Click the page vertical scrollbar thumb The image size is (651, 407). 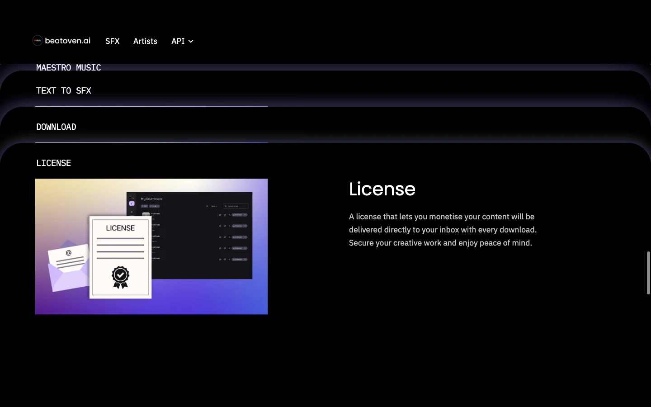point(648,273)
